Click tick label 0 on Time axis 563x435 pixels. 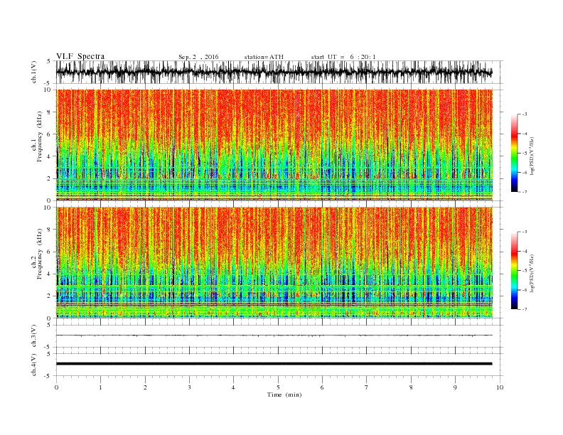pos(56,387)
